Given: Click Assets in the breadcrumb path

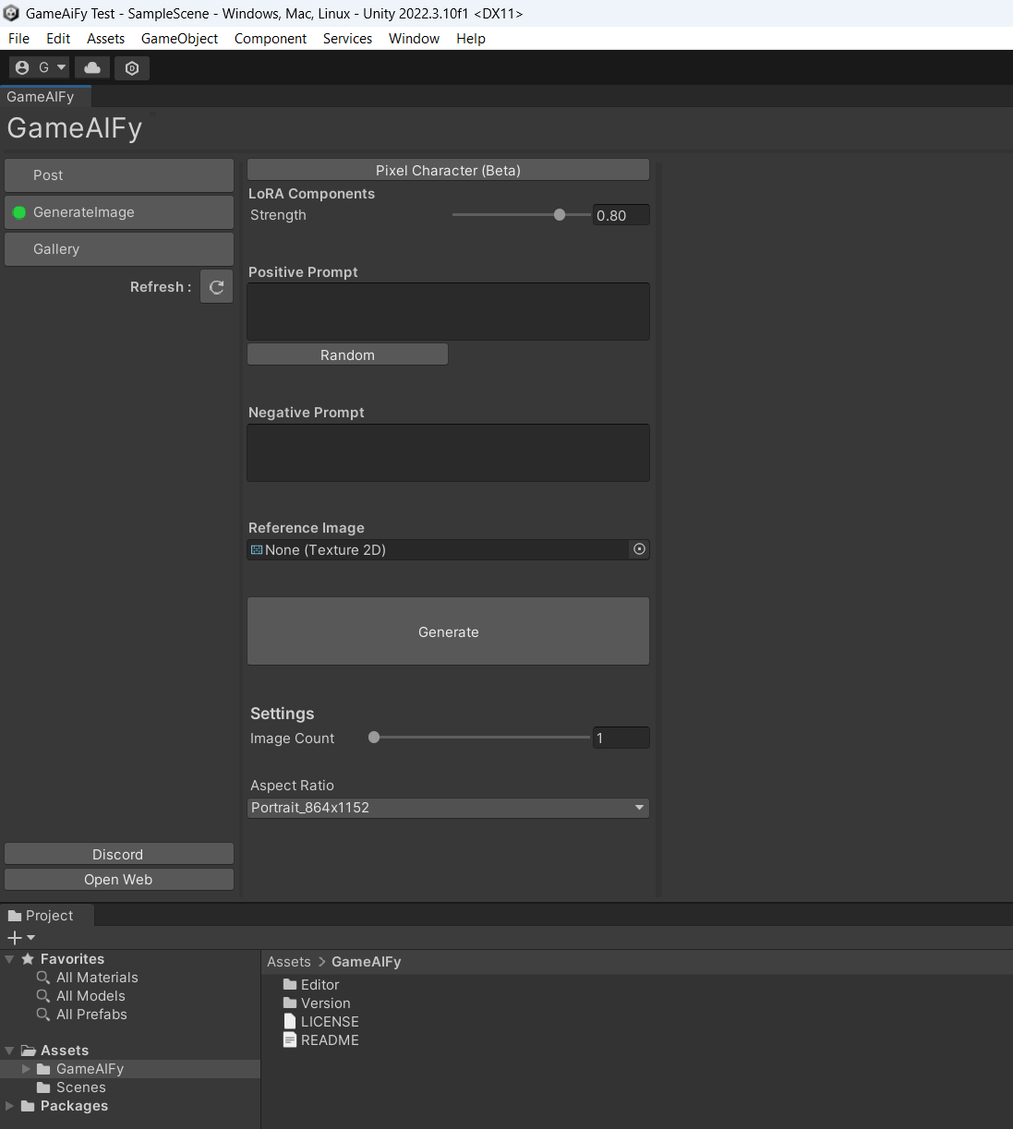Looking at the screenshot, I should tap(289, 962).
